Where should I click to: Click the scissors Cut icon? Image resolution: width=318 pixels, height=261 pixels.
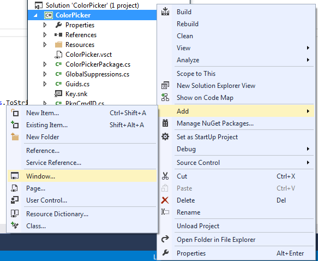(165, 176)
